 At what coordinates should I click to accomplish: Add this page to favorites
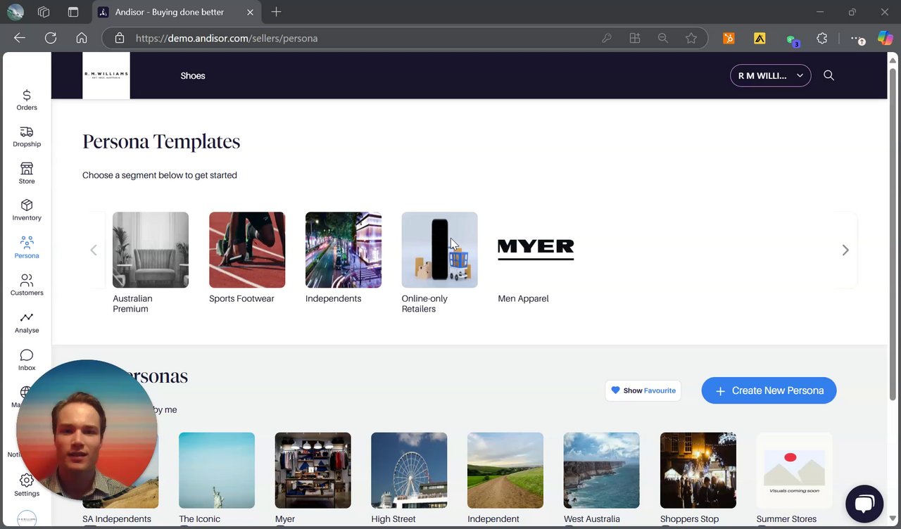[691, 38]
